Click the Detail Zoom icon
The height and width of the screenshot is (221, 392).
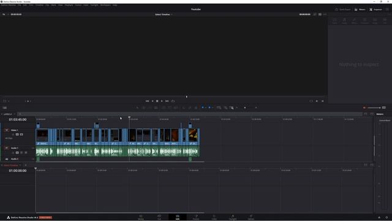pos(225,108)
